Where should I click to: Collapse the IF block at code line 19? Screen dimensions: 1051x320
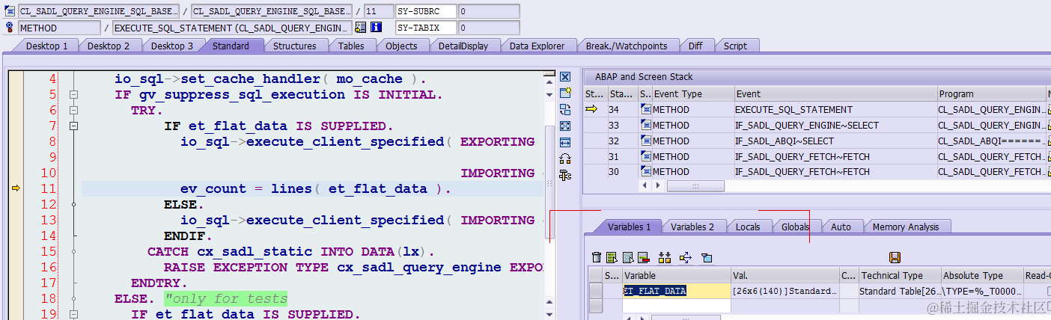coord(73,315)
